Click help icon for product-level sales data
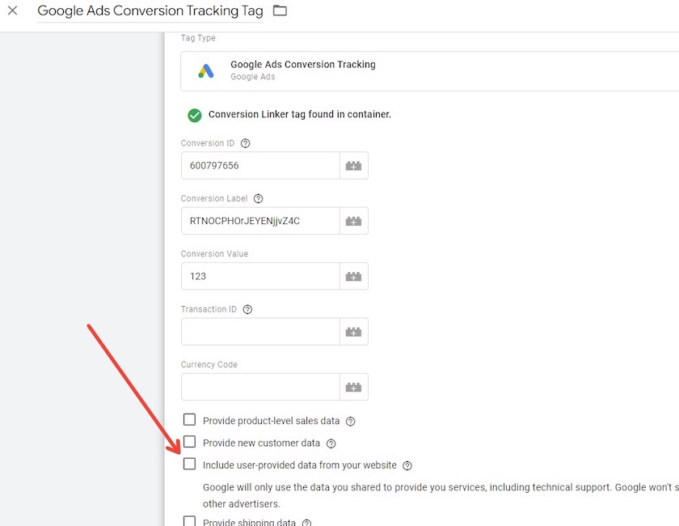 (x=350, y=422)
